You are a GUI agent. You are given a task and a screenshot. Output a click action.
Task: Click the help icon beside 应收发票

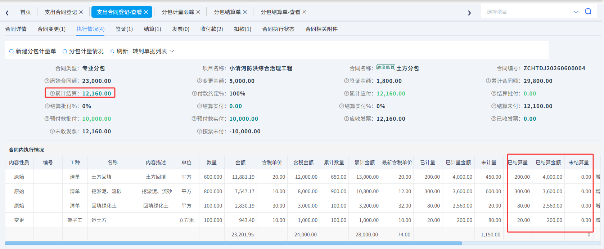[346, 119]
